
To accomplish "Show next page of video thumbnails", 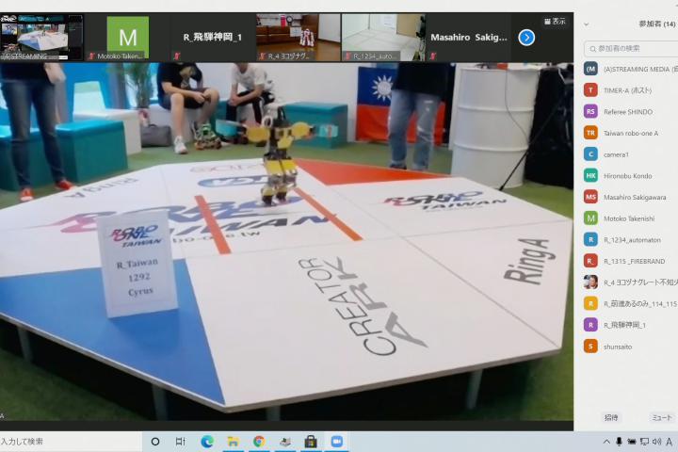I will tap(526, 38).
